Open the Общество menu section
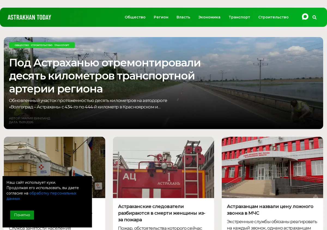The width and height of the screenshot is (327, 230). [135, 17]
